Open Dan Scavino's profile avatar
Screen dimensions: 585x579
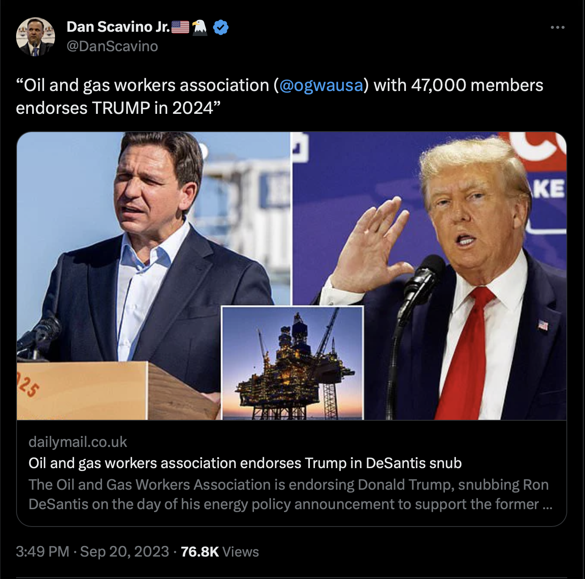click(x=36, y=37)
